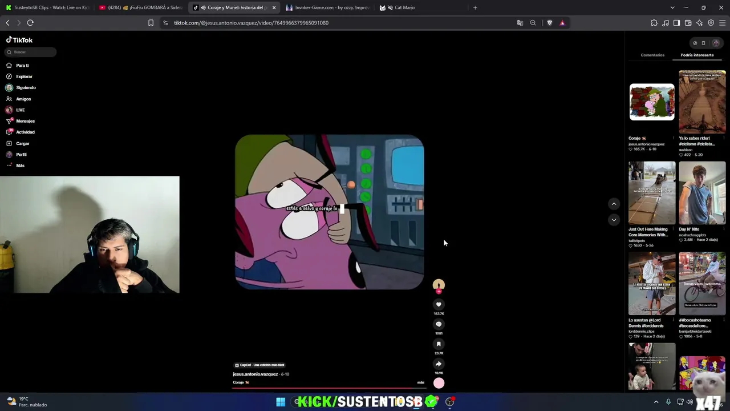The image size is (730, 411).
Task: Open the pink sound disc icon
Action: (439, 384)
